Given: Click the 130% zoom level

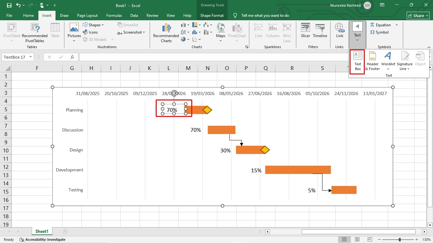Looking at the screenshot, I should [x=426, y=240].
